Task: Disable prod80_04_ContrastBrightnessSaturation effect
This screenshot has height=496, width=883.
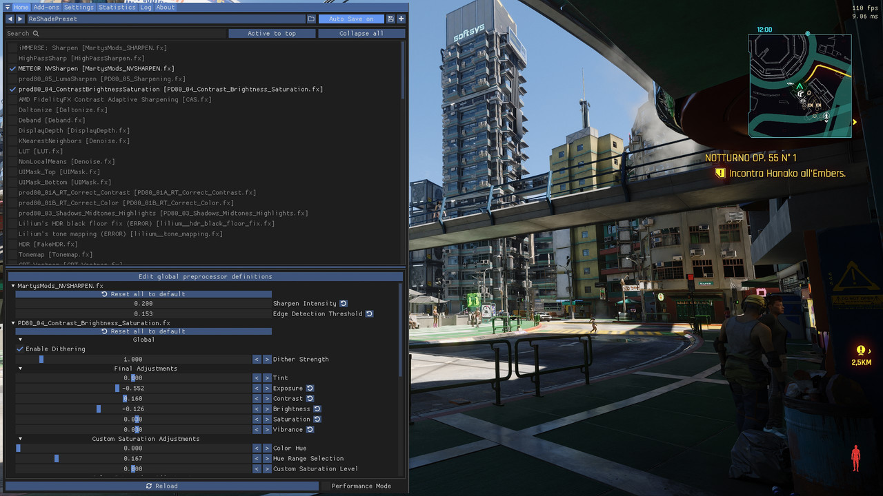Action: 12,90
